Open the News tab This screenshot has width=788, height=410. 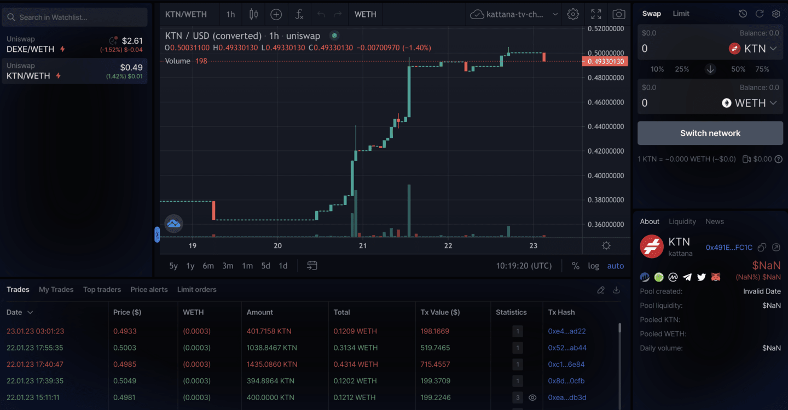click(715, 221)
